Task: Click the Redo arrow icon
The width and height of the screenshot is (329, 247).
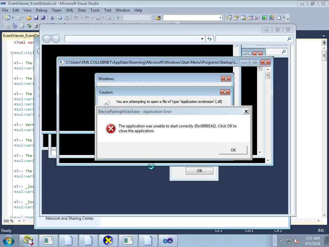Action: [87, 18]
